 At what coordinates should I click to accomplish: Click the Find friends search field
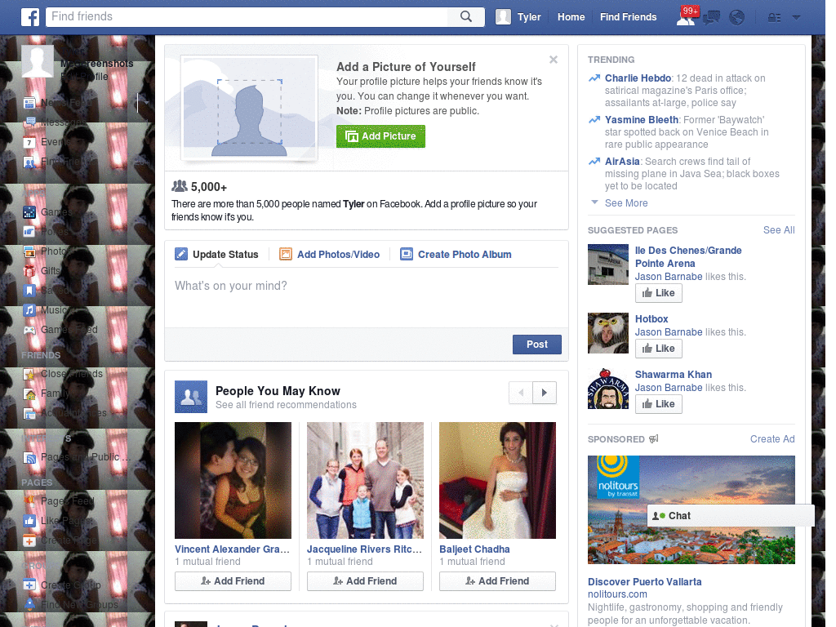(247, 16)
